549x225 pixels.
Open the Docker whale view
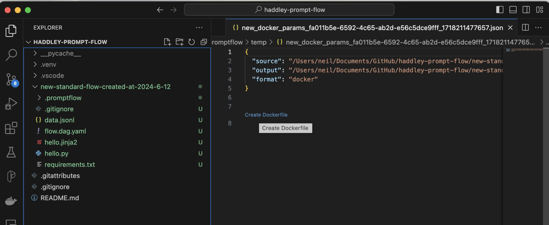tap(11, 201)
